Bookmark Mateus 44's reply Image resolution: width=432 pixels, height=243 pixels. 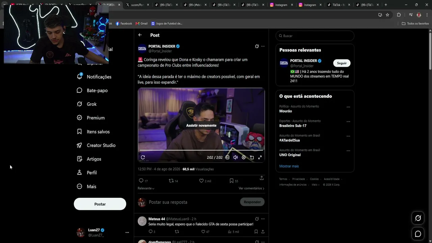[256, 232]
